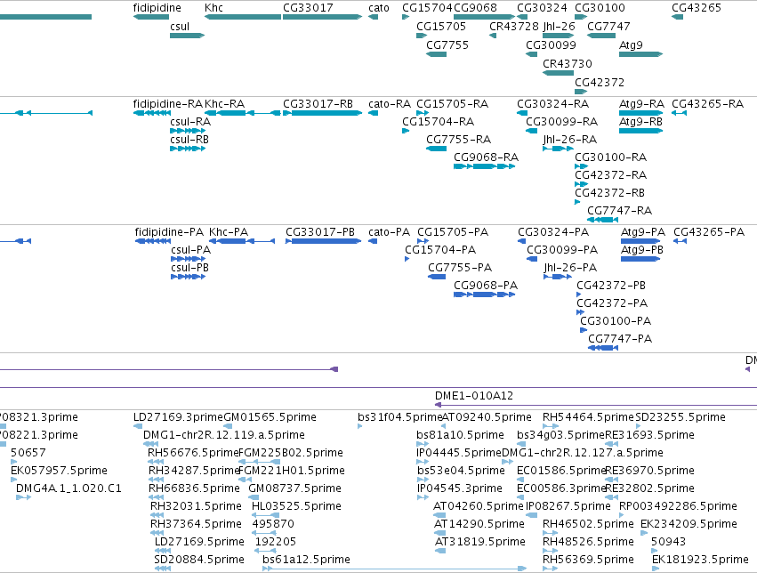This screenshot has width=757, height=573.
Task: Click the RH56676.5prime EST label
Action: click(193, 453)
